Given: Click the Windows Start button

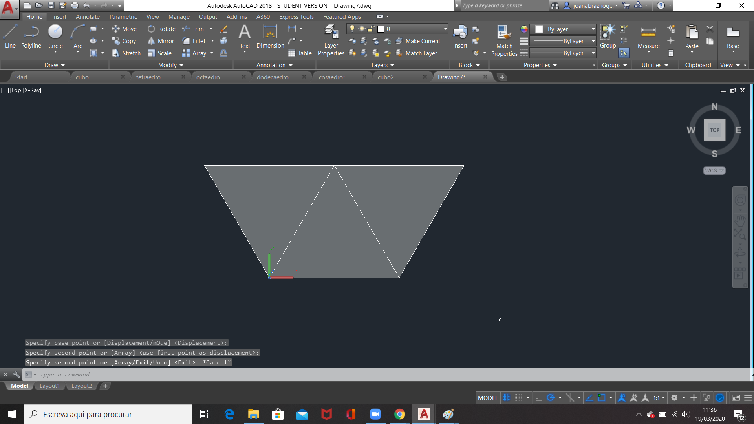Looking at the screenshot, I should pos(12,414).
